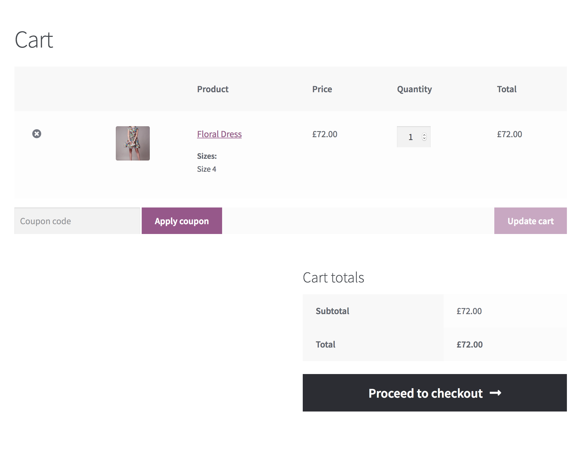579x453 pixels.
Task: Apply the coupon with Apply coupon button
Action: pyautogui.click(x=182, y=221)
